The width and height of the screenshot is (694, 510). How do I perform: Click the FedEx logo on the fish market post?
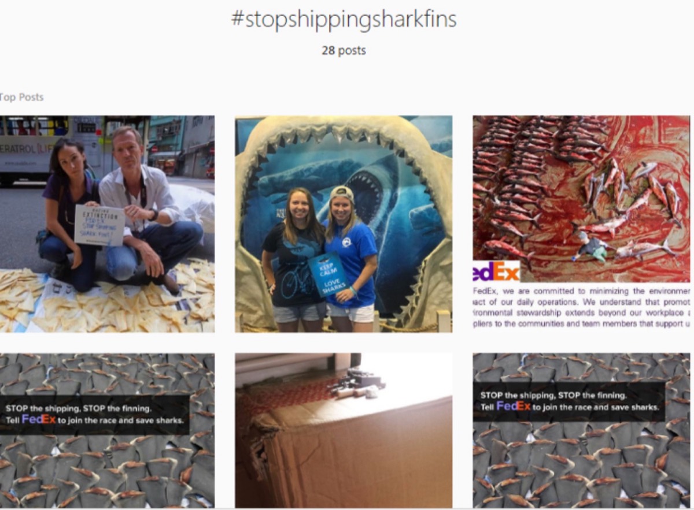coord(496,271)
